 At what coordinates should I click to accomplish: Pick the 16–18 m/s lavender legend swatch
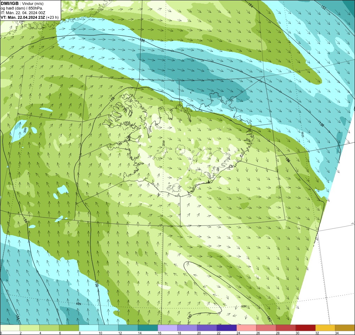point(168,328)
